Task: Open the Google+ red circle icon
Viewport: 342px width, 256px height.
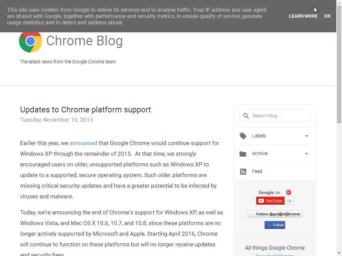Action: pyautogui.click(x=288, y=192)
